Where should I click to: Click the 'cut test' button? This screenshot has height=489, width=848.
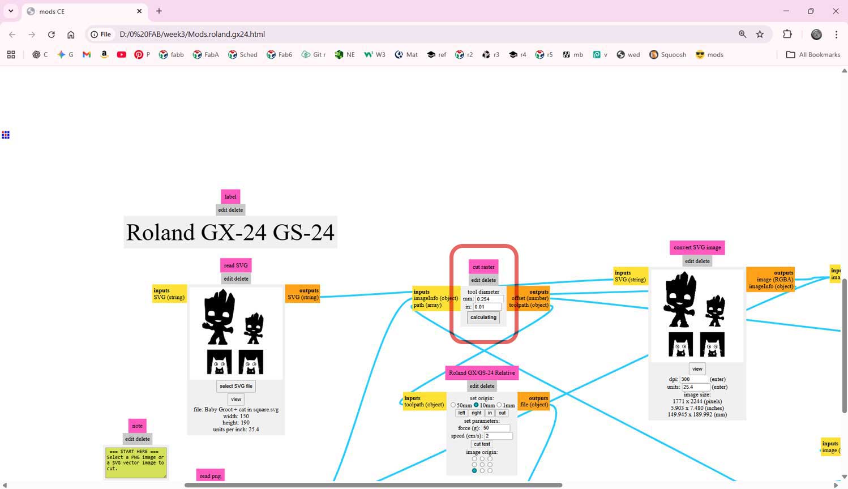pos(482,444)
